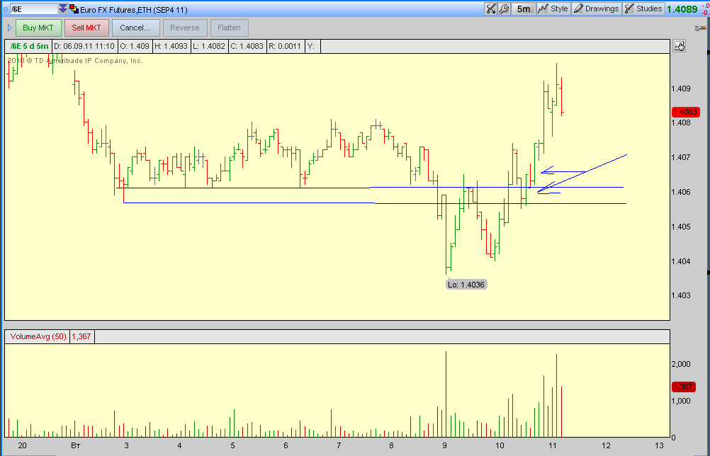The height and width of the screenshot is (456, 710).
Task: Focus the /6E symbol input field
Action: (33, 9)
